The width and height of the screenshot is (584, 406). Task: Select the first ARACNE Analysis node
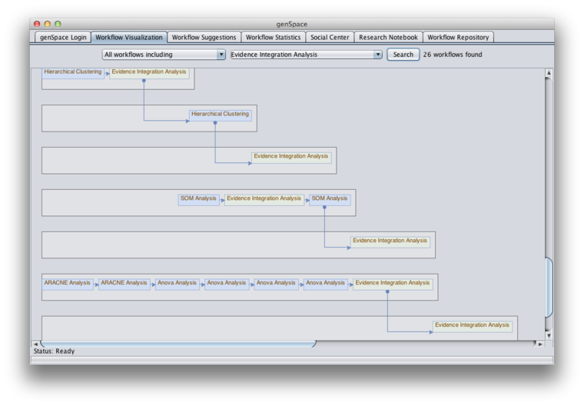pos(68,283)
